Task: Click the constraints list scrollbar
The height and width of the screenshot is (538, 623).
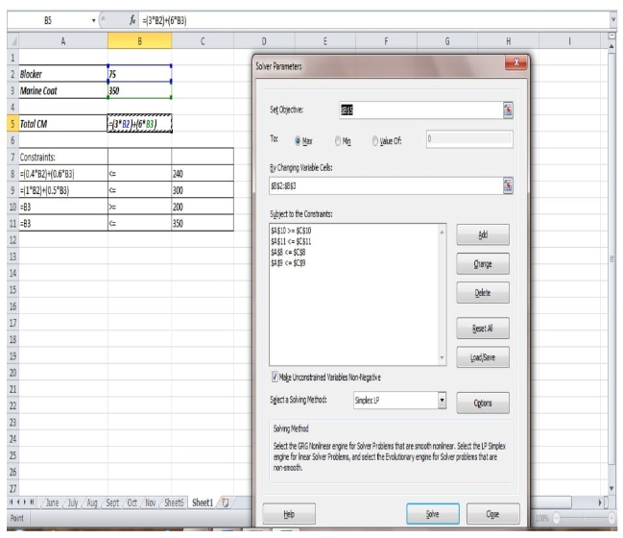Action: tap(442, 293)
